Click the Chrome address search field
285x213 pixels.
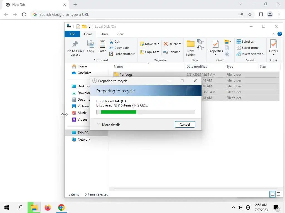134,14
